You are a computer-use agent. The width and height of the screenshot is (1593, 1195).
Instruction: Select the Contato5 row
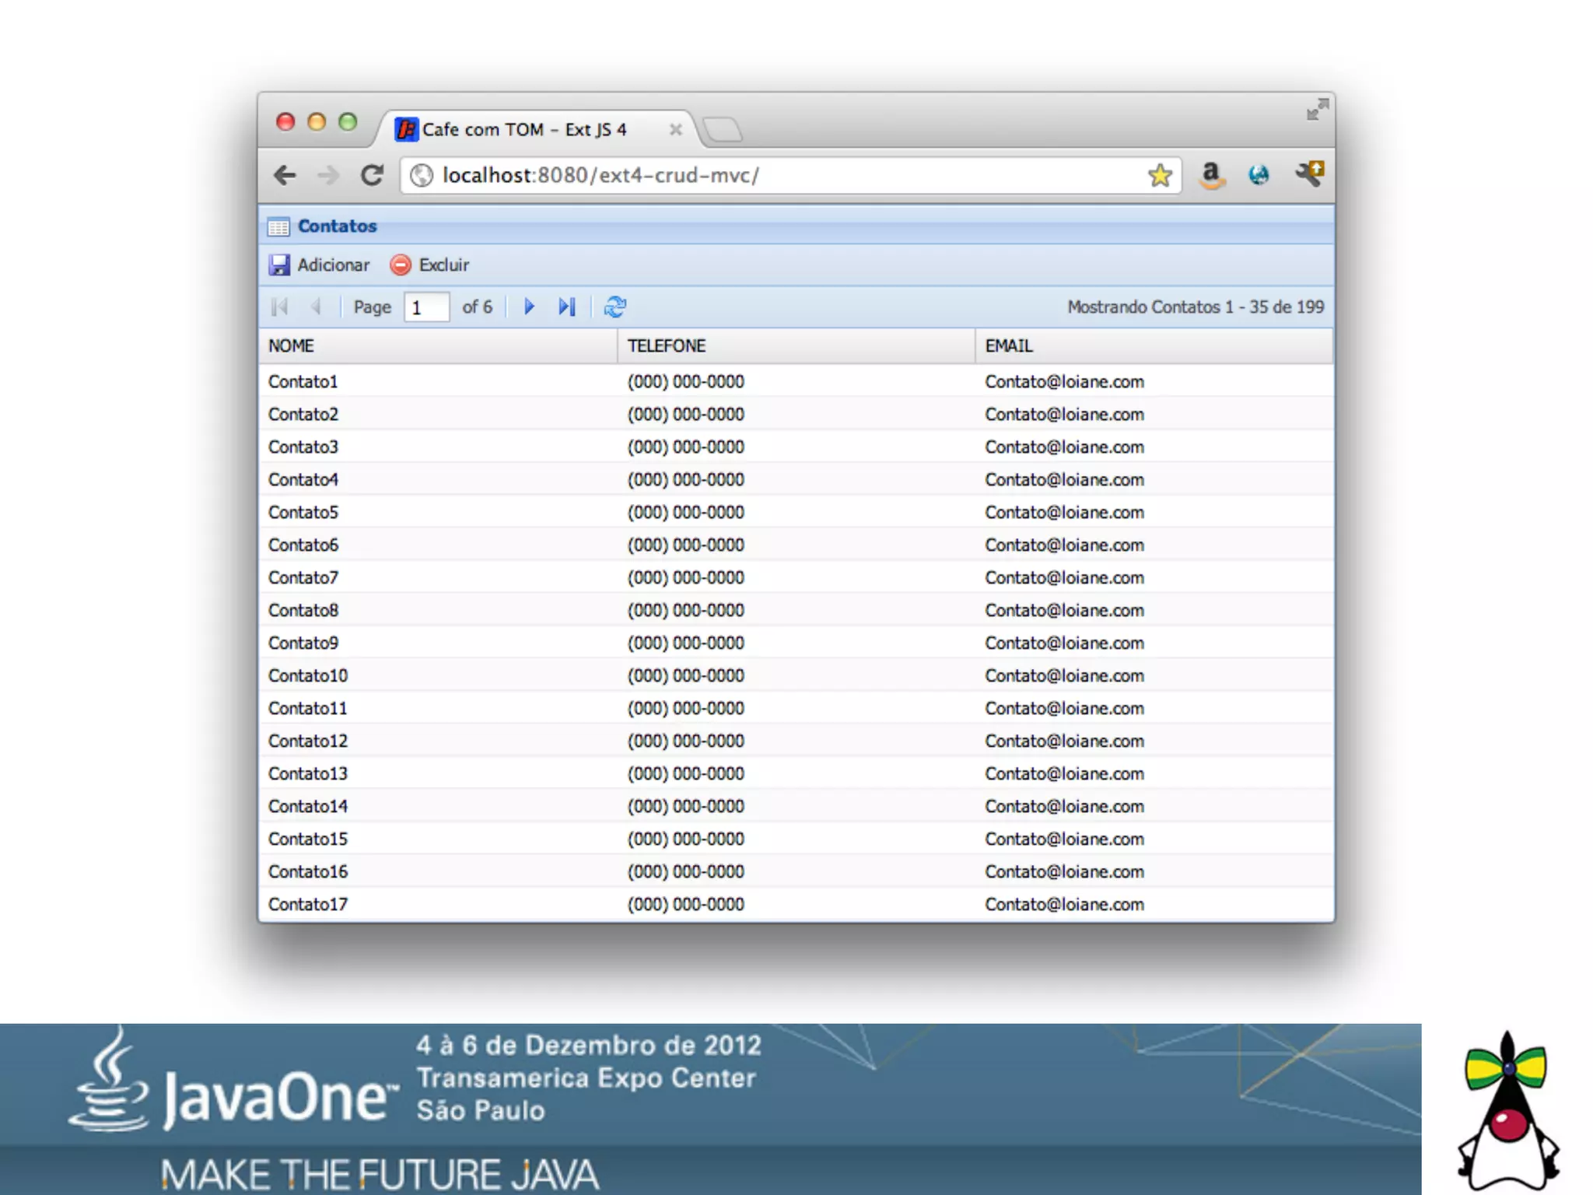pyautogui.click(x=303, y=512)
